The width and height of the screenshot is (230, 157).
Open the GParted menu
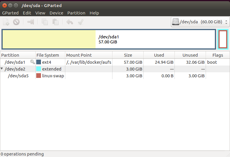coord(10,13)
